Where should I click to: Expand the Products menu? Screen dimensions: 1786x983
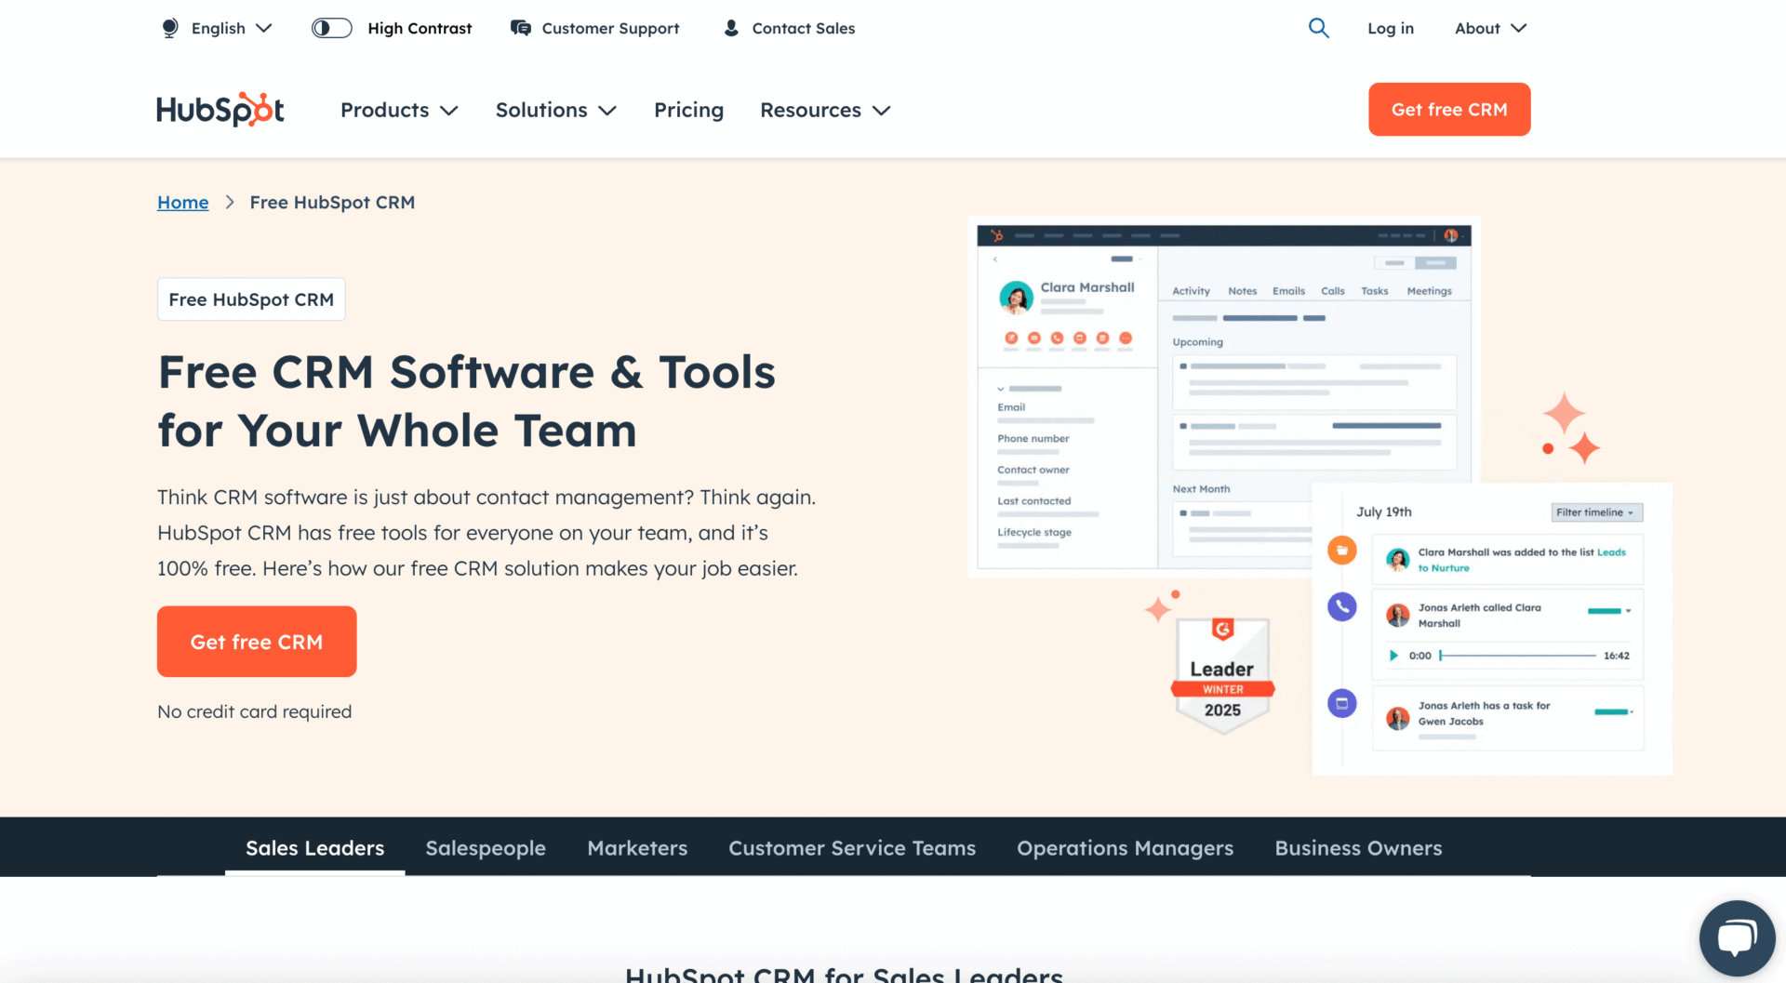point(398,110)
